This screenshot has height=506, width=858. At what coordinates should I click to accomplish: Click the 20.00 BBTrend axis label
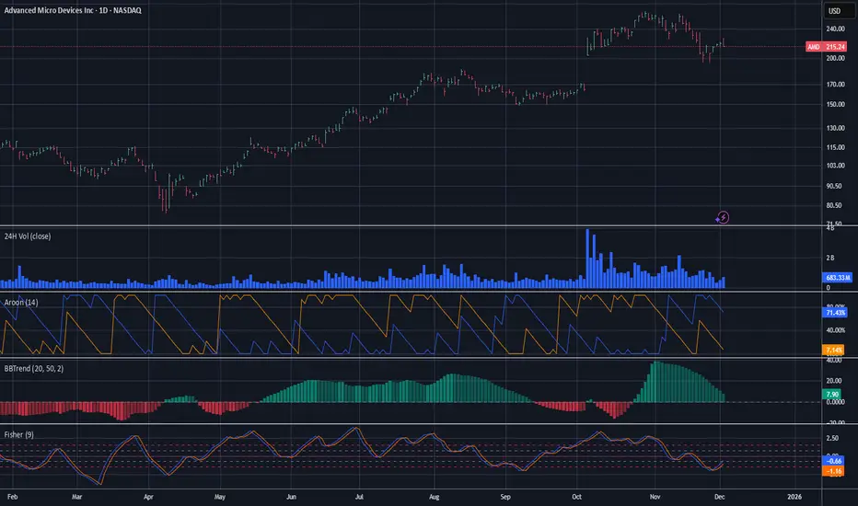tap(834, 381)
